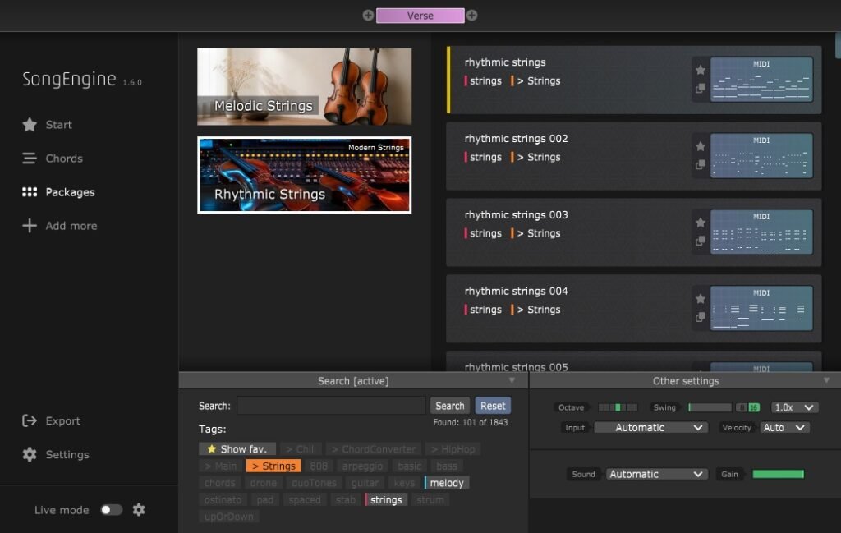841x533 pixels.
Task: Toggle the > Main tag
Action: tap(220, 466)
